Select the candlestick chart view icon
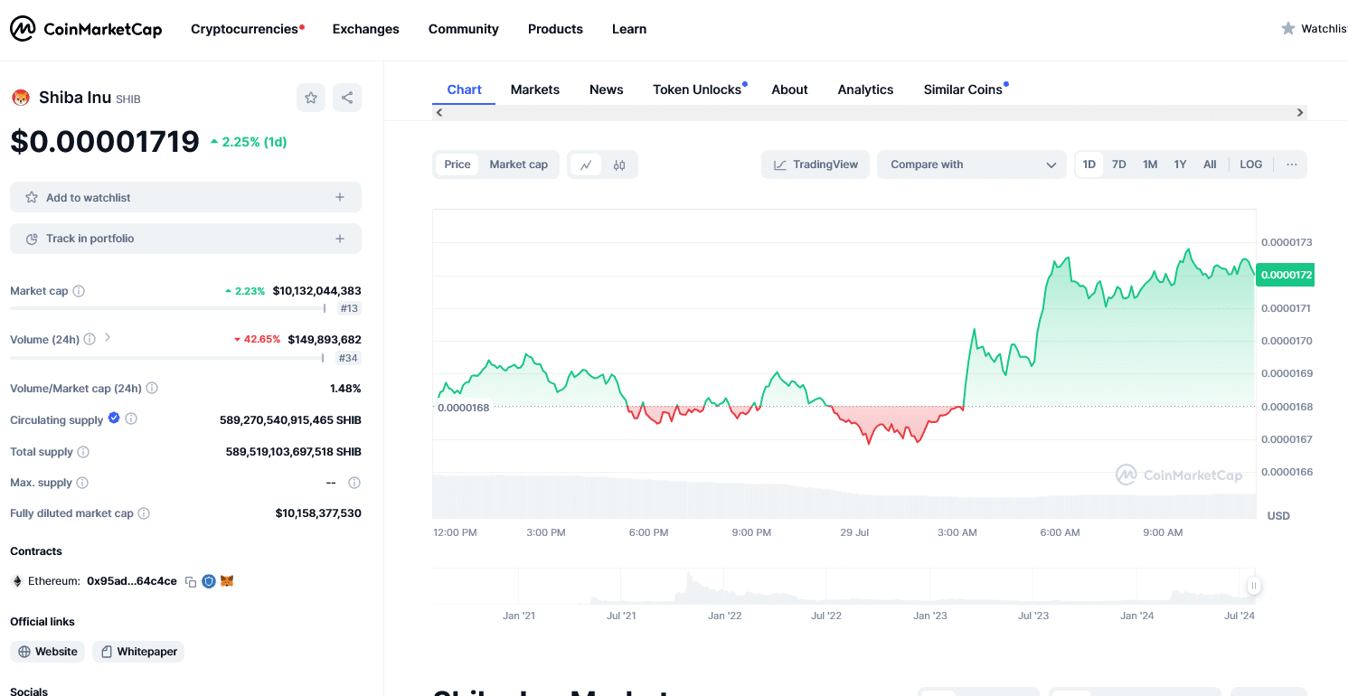1348x696 pixels. click(619, 165)
